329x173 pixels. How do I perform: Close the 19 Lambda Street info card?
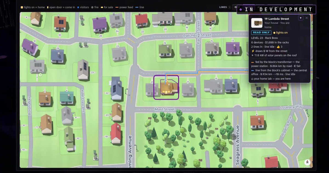307,18
